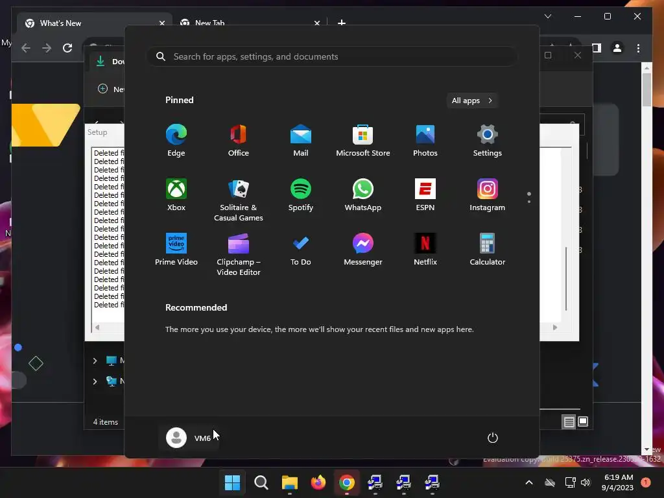Open the Calculator app
Screen dimensions: 664x498
click(488, 250)
